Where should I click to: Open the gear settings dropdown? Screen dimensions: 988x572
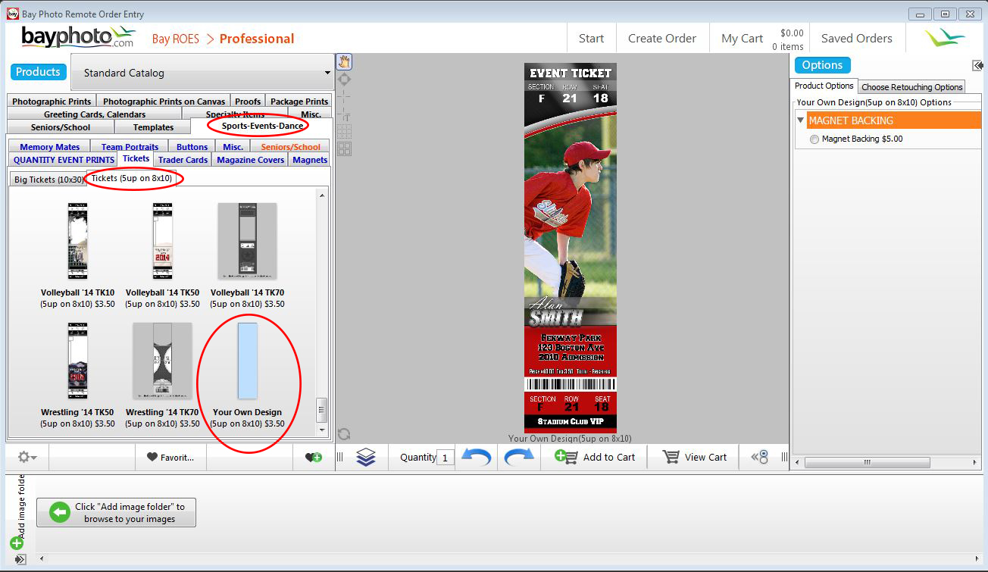pos(27,457)
